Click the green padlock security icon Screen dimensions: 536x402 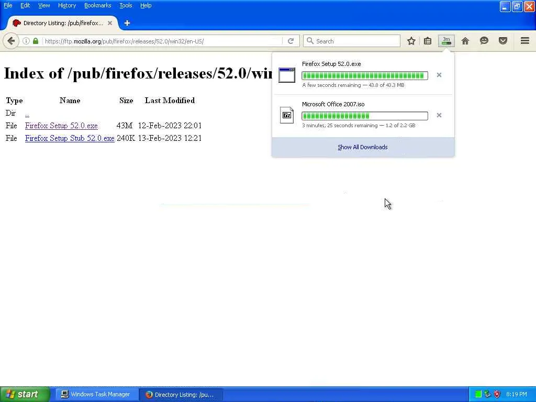[36, 41]
